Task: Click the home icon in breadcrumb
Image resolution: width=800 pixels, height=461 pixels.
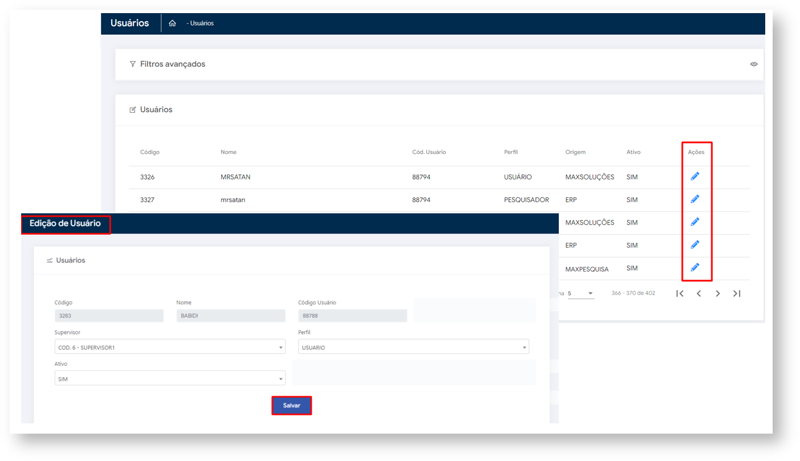Action: pyautogui.click(x=172, y=23)
